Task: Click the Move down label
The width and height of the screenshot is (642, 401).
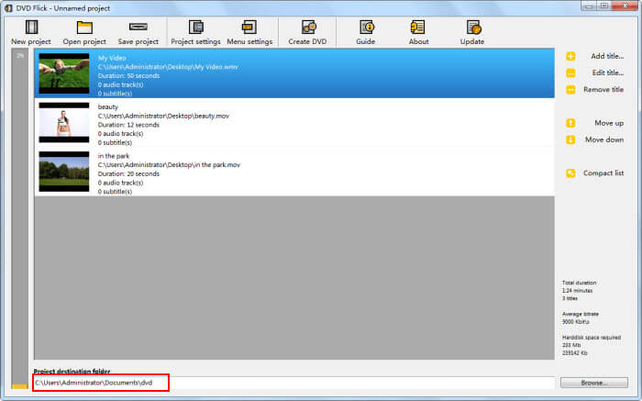Action: [x=604, y=139]
